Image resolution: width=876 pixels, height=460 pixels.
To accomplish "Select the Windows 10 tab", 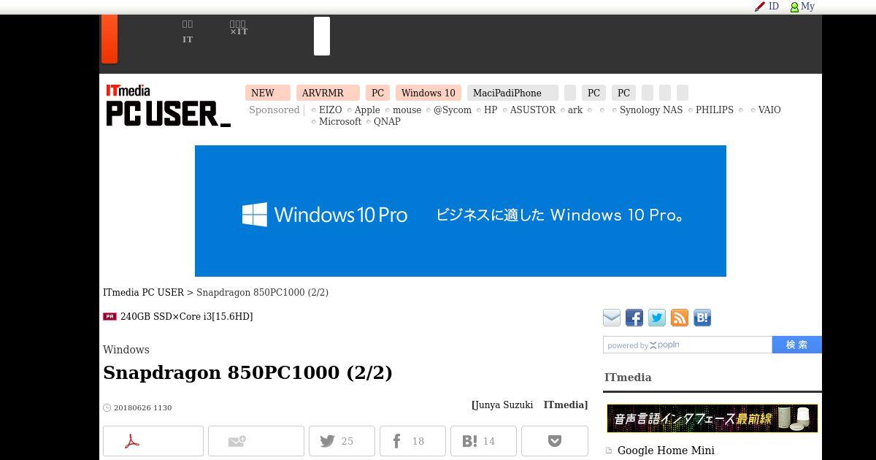I will 429,93.
